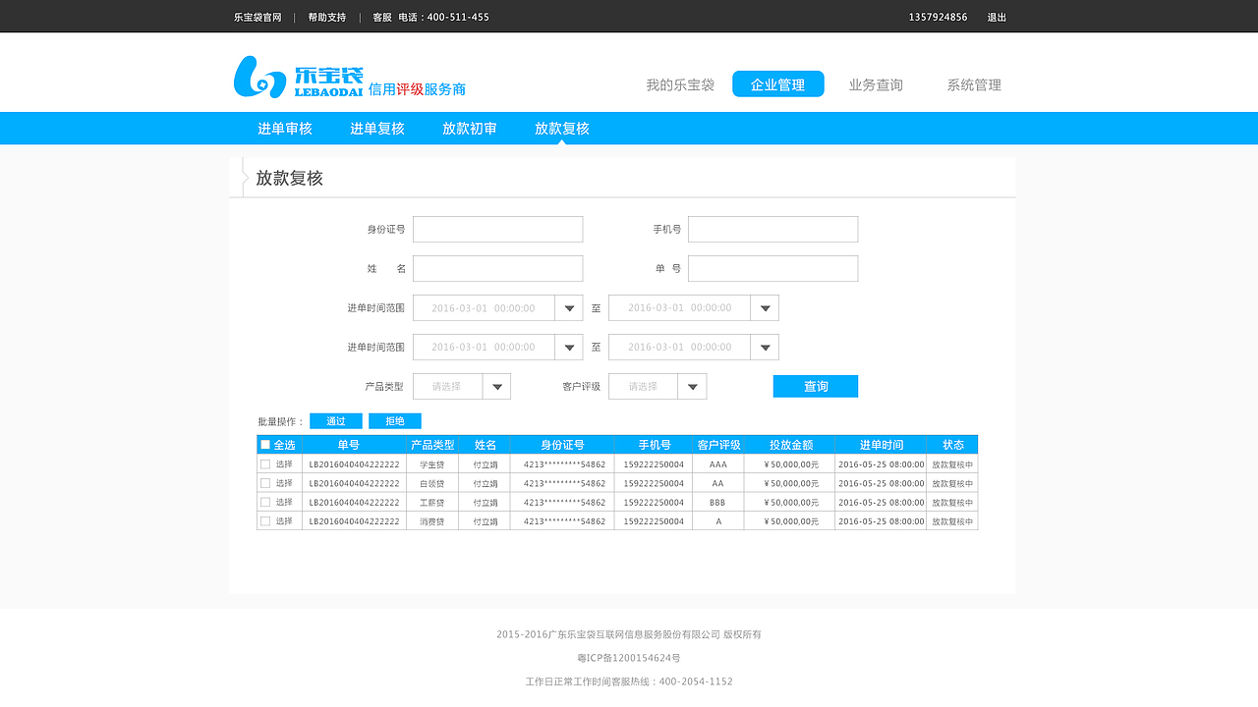Screen dimensions: 1258x707
Task: Click 客户评级 column header
Action: coord(718,445)
